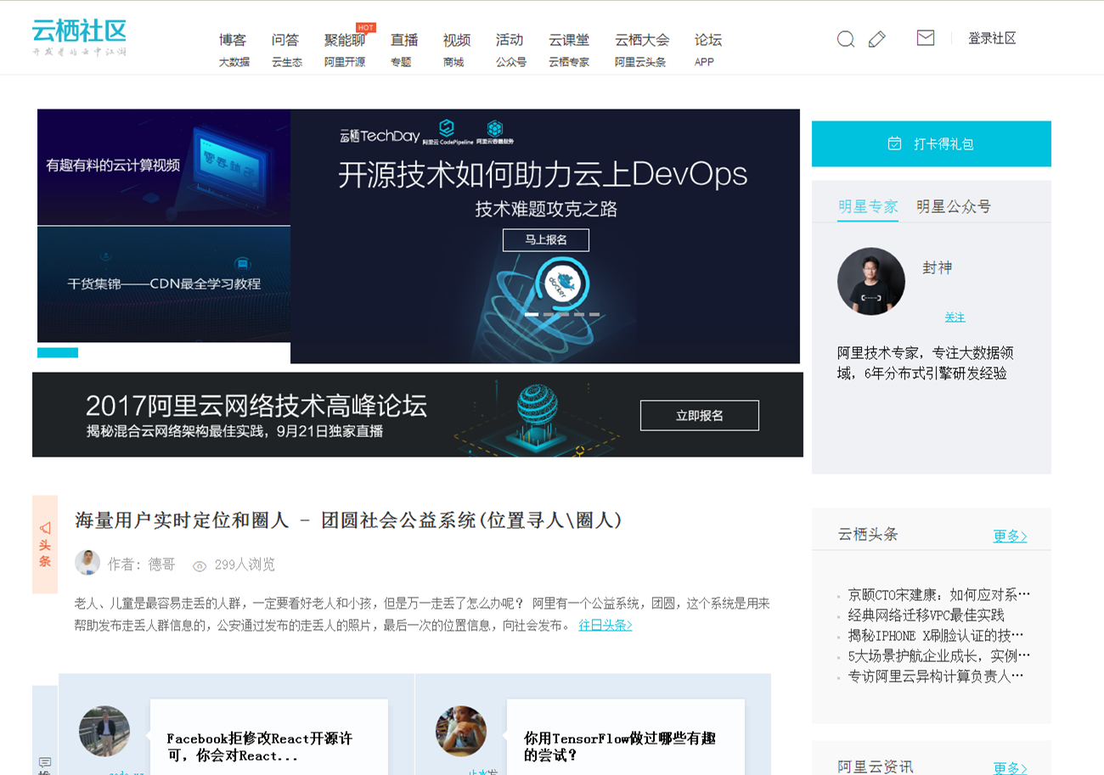
Task: Open 聚能聊 in the navigation menu
Action: coord(345,40)
